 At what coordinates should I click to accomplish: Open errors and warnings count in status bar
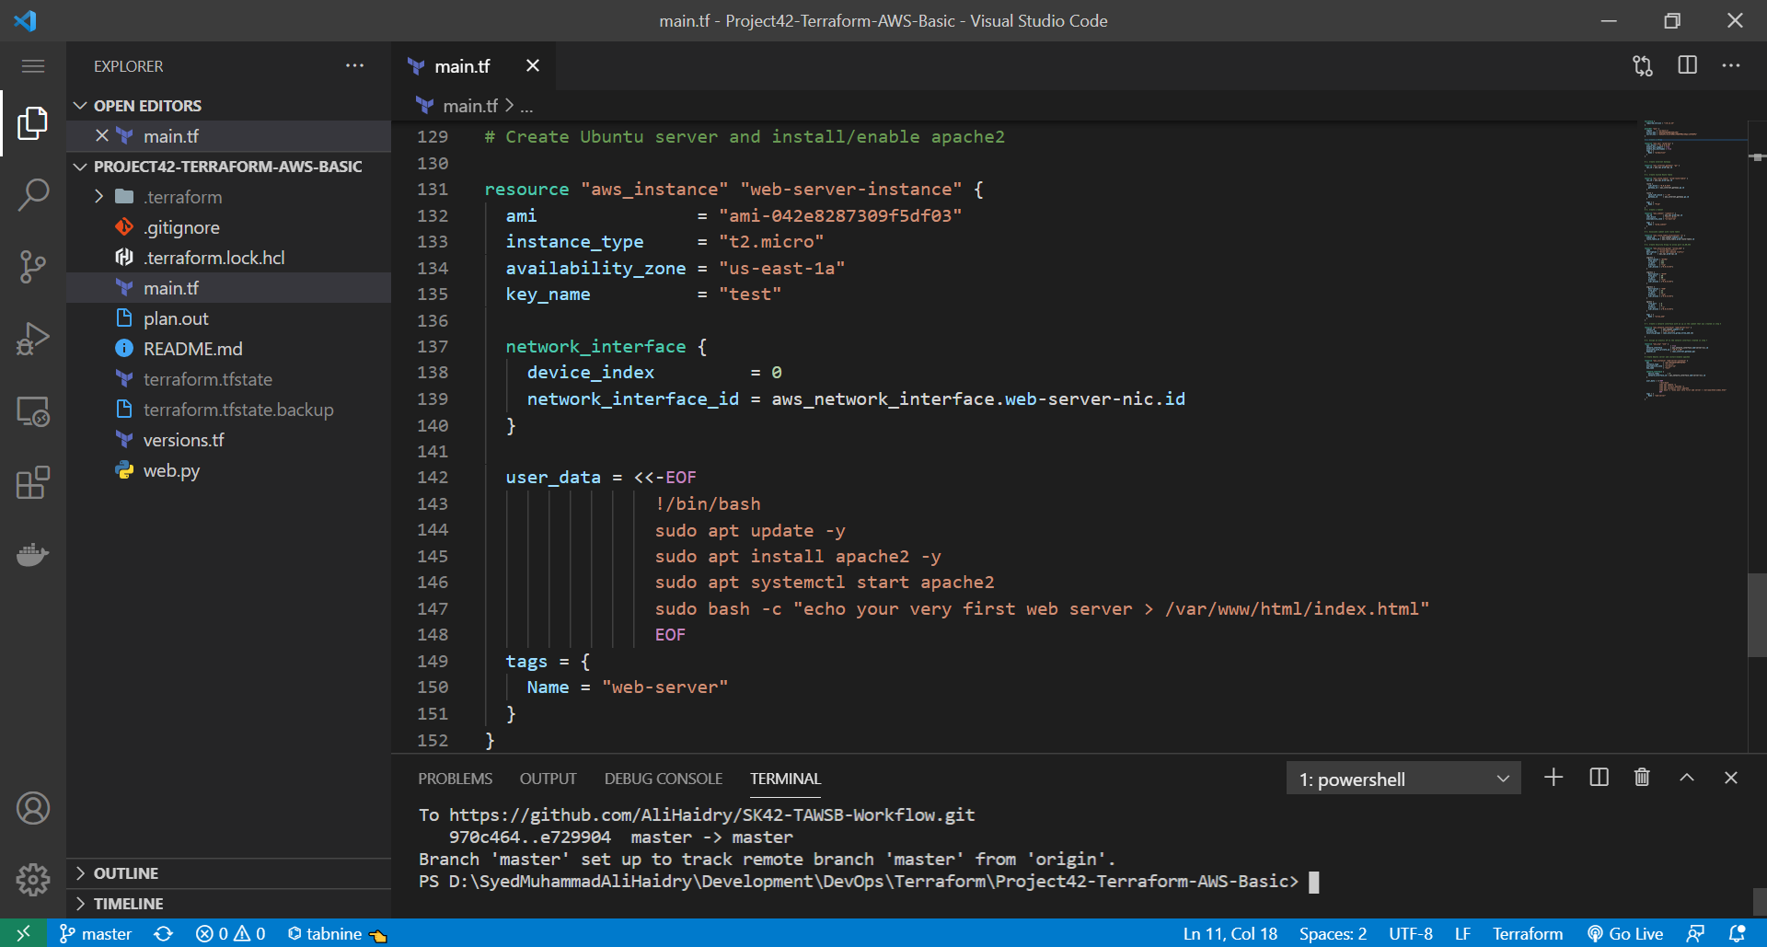pos(230,933)
